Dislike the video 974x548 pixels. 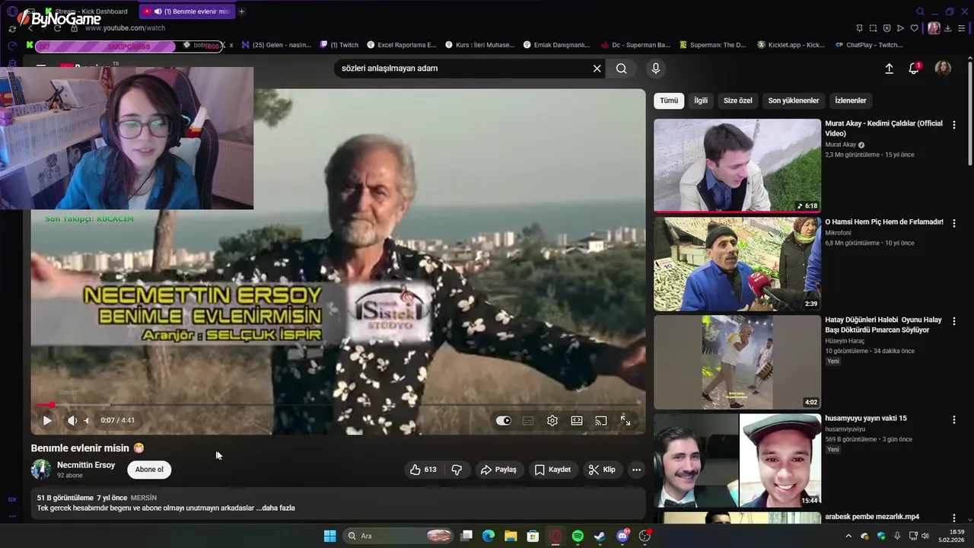tap(457, 470)
